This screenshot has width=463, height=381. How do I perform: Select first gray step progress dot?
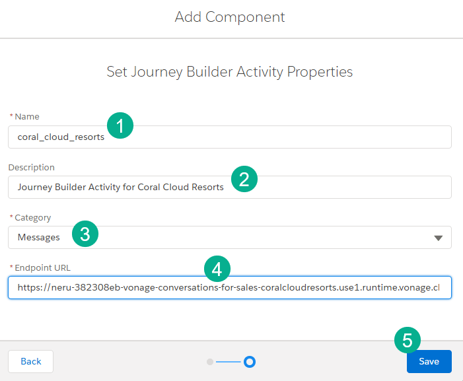pyautogui.click(x=210, y=362)
